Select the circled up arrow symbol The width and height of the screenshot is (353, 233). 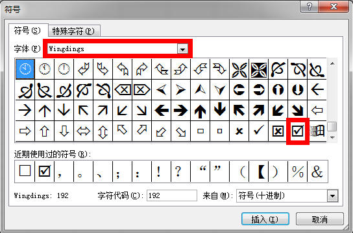[x=278, y=90]
